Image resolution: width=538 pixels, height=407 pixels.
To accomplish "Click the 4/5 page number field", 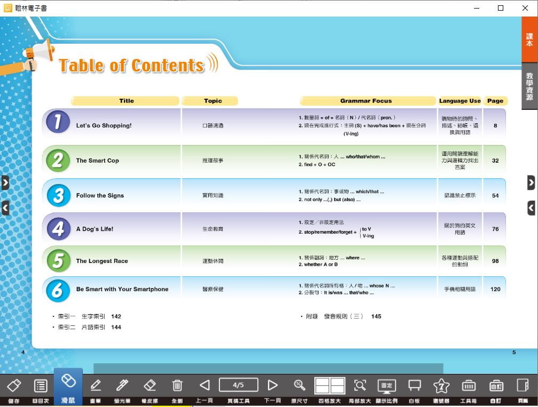I will coord(239,385).
